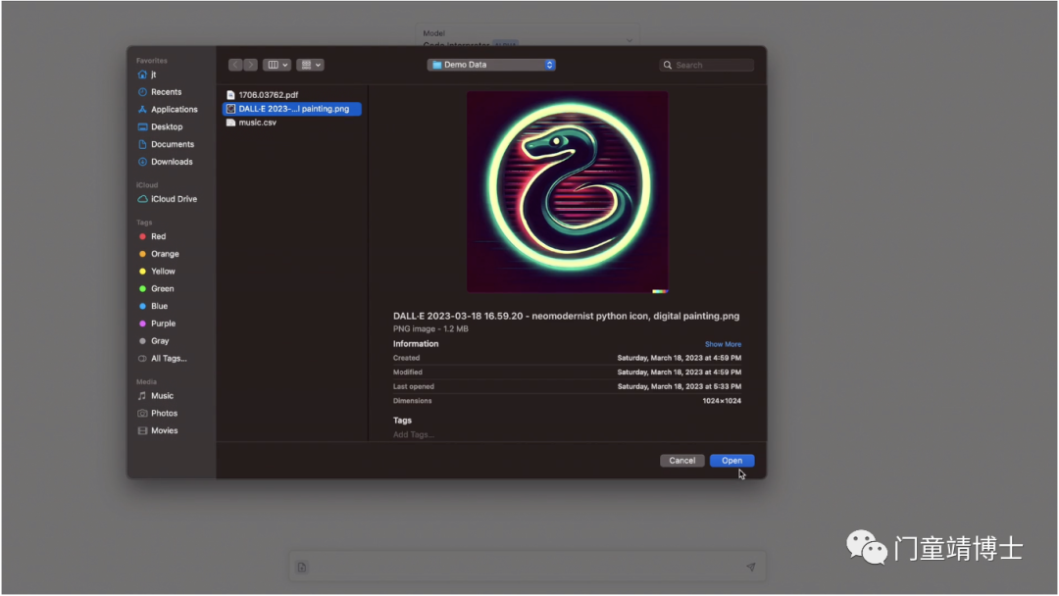Click the Desktop icon in sidebar
1059x596 pixels.
(142, 126)
